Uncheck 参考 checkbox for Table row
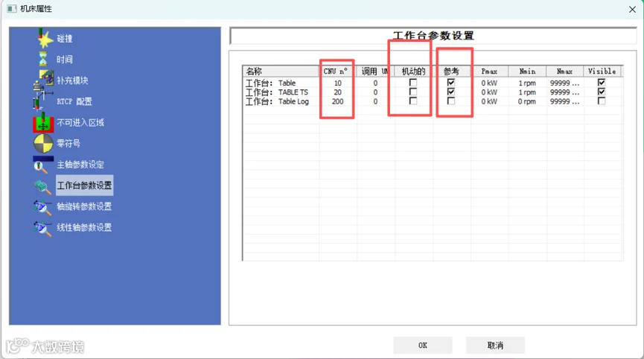The image size is (644, 359). 451,83
